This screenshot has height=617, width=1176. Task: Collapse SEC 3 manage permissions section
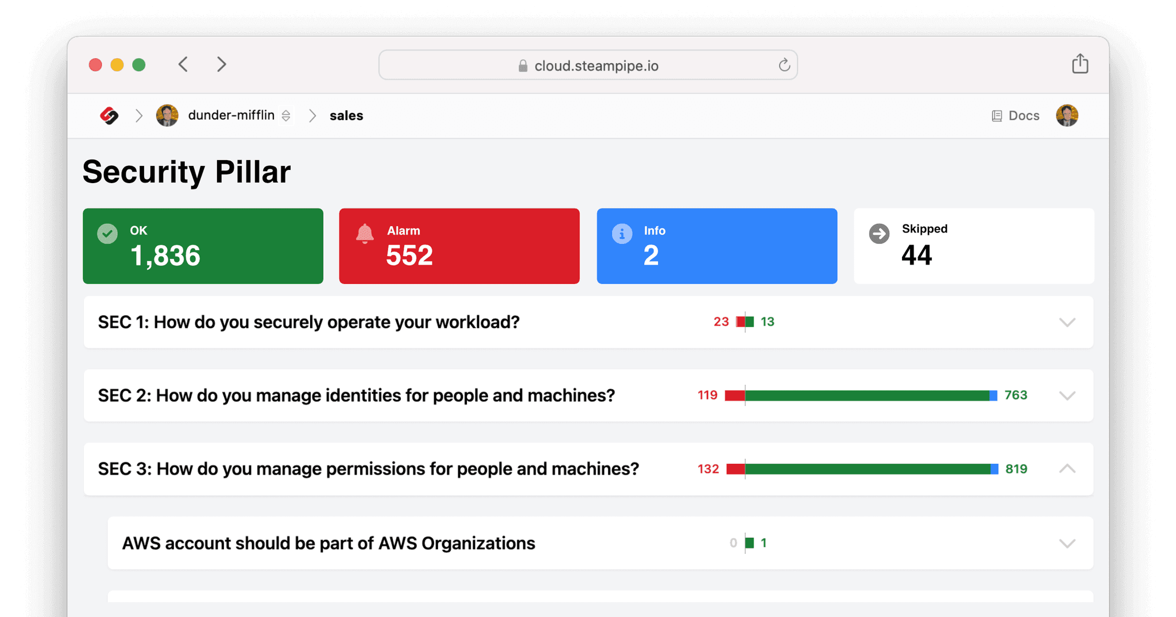click(1067, 469)
